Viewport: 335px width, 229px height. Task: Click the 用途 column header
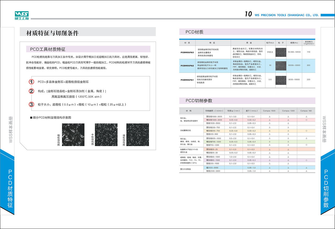click(x=248, y=43)
